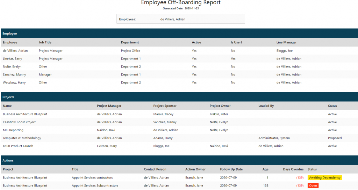Image resolution: width=358 pixels, height=190 pixels.
Task: Select the Linekar, Barry employee row
Action: [x=13, y=59]
